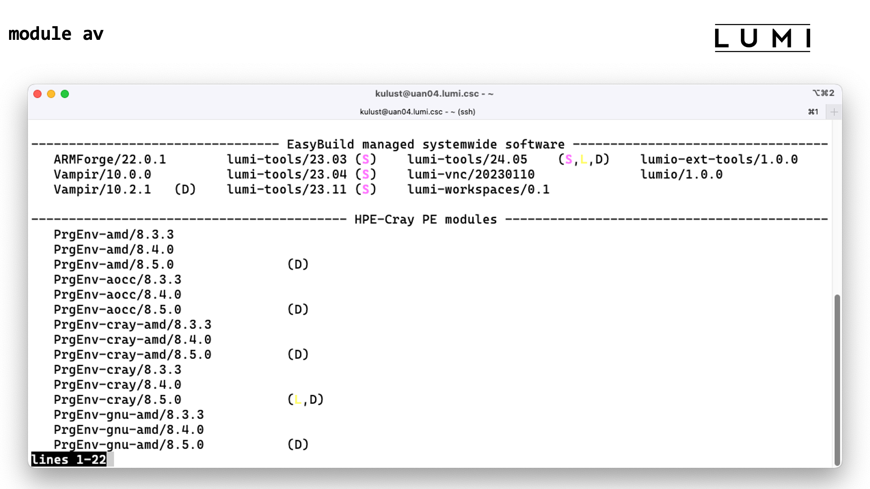Click the PrgEnv-gnu-amd/8.4.0 line
The image size is (870, 489).
click(129, 430)
